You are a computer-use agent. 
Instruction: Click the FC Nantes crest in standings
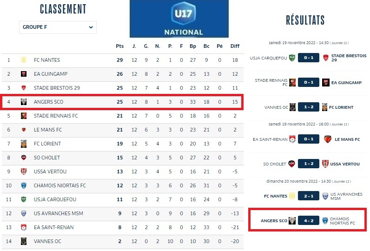tap(23, 60)
